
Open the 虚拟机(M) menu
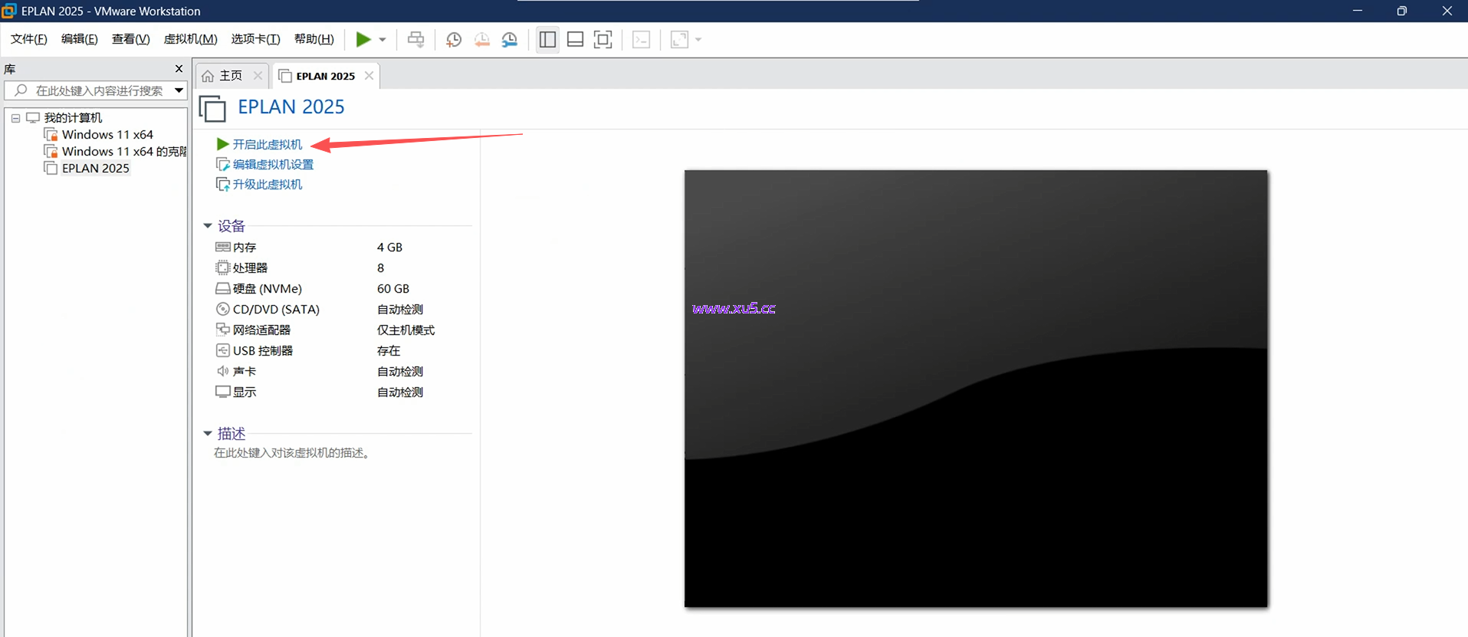190,39
